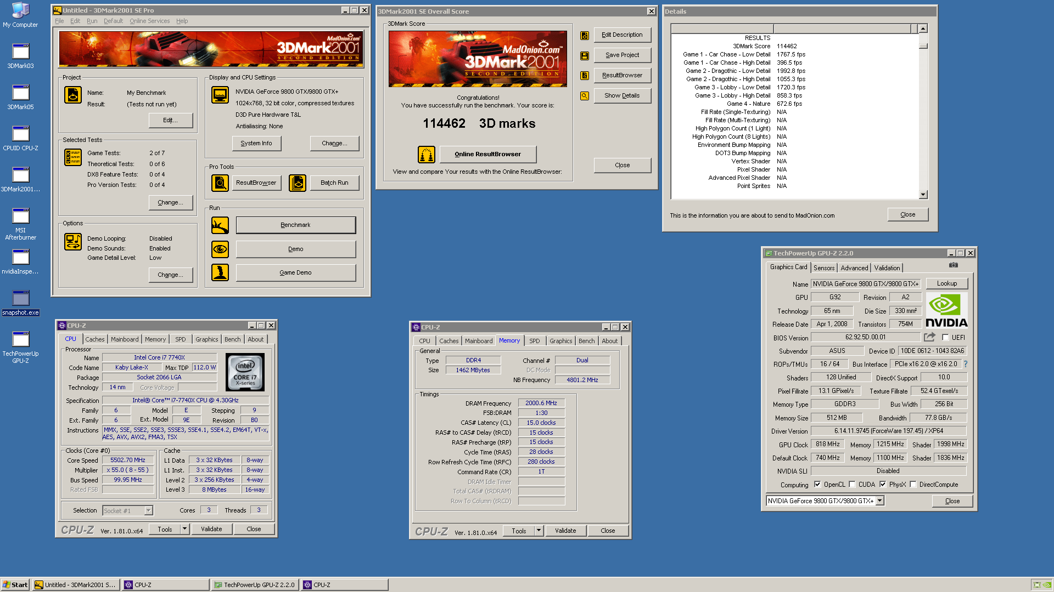Click the Display and CPU Settings monitor icon
Image resolution: width=1054 pixels, height=592 pixels.
220,95
